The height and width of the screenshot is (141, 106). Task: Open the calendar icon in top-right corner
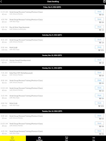pos(104,1)
